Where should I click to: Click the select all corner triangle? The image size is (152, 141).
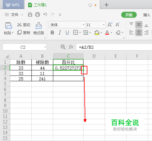7,56
